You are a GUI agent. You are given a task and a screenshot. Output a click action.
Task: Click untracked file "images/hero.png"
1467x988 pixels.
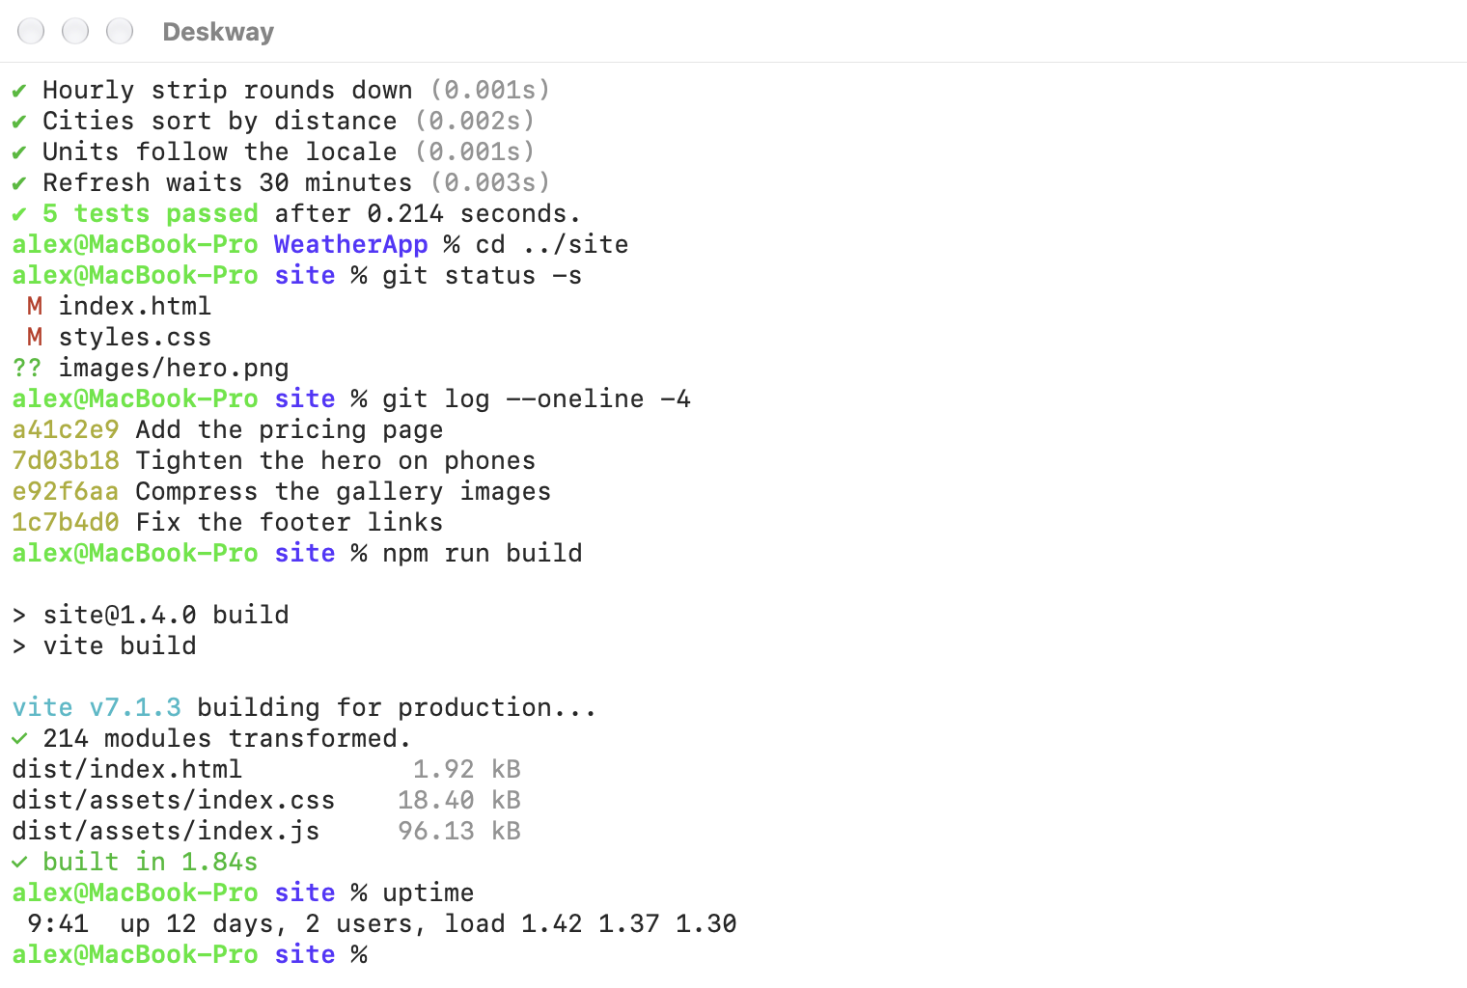[x=173, y=368]
